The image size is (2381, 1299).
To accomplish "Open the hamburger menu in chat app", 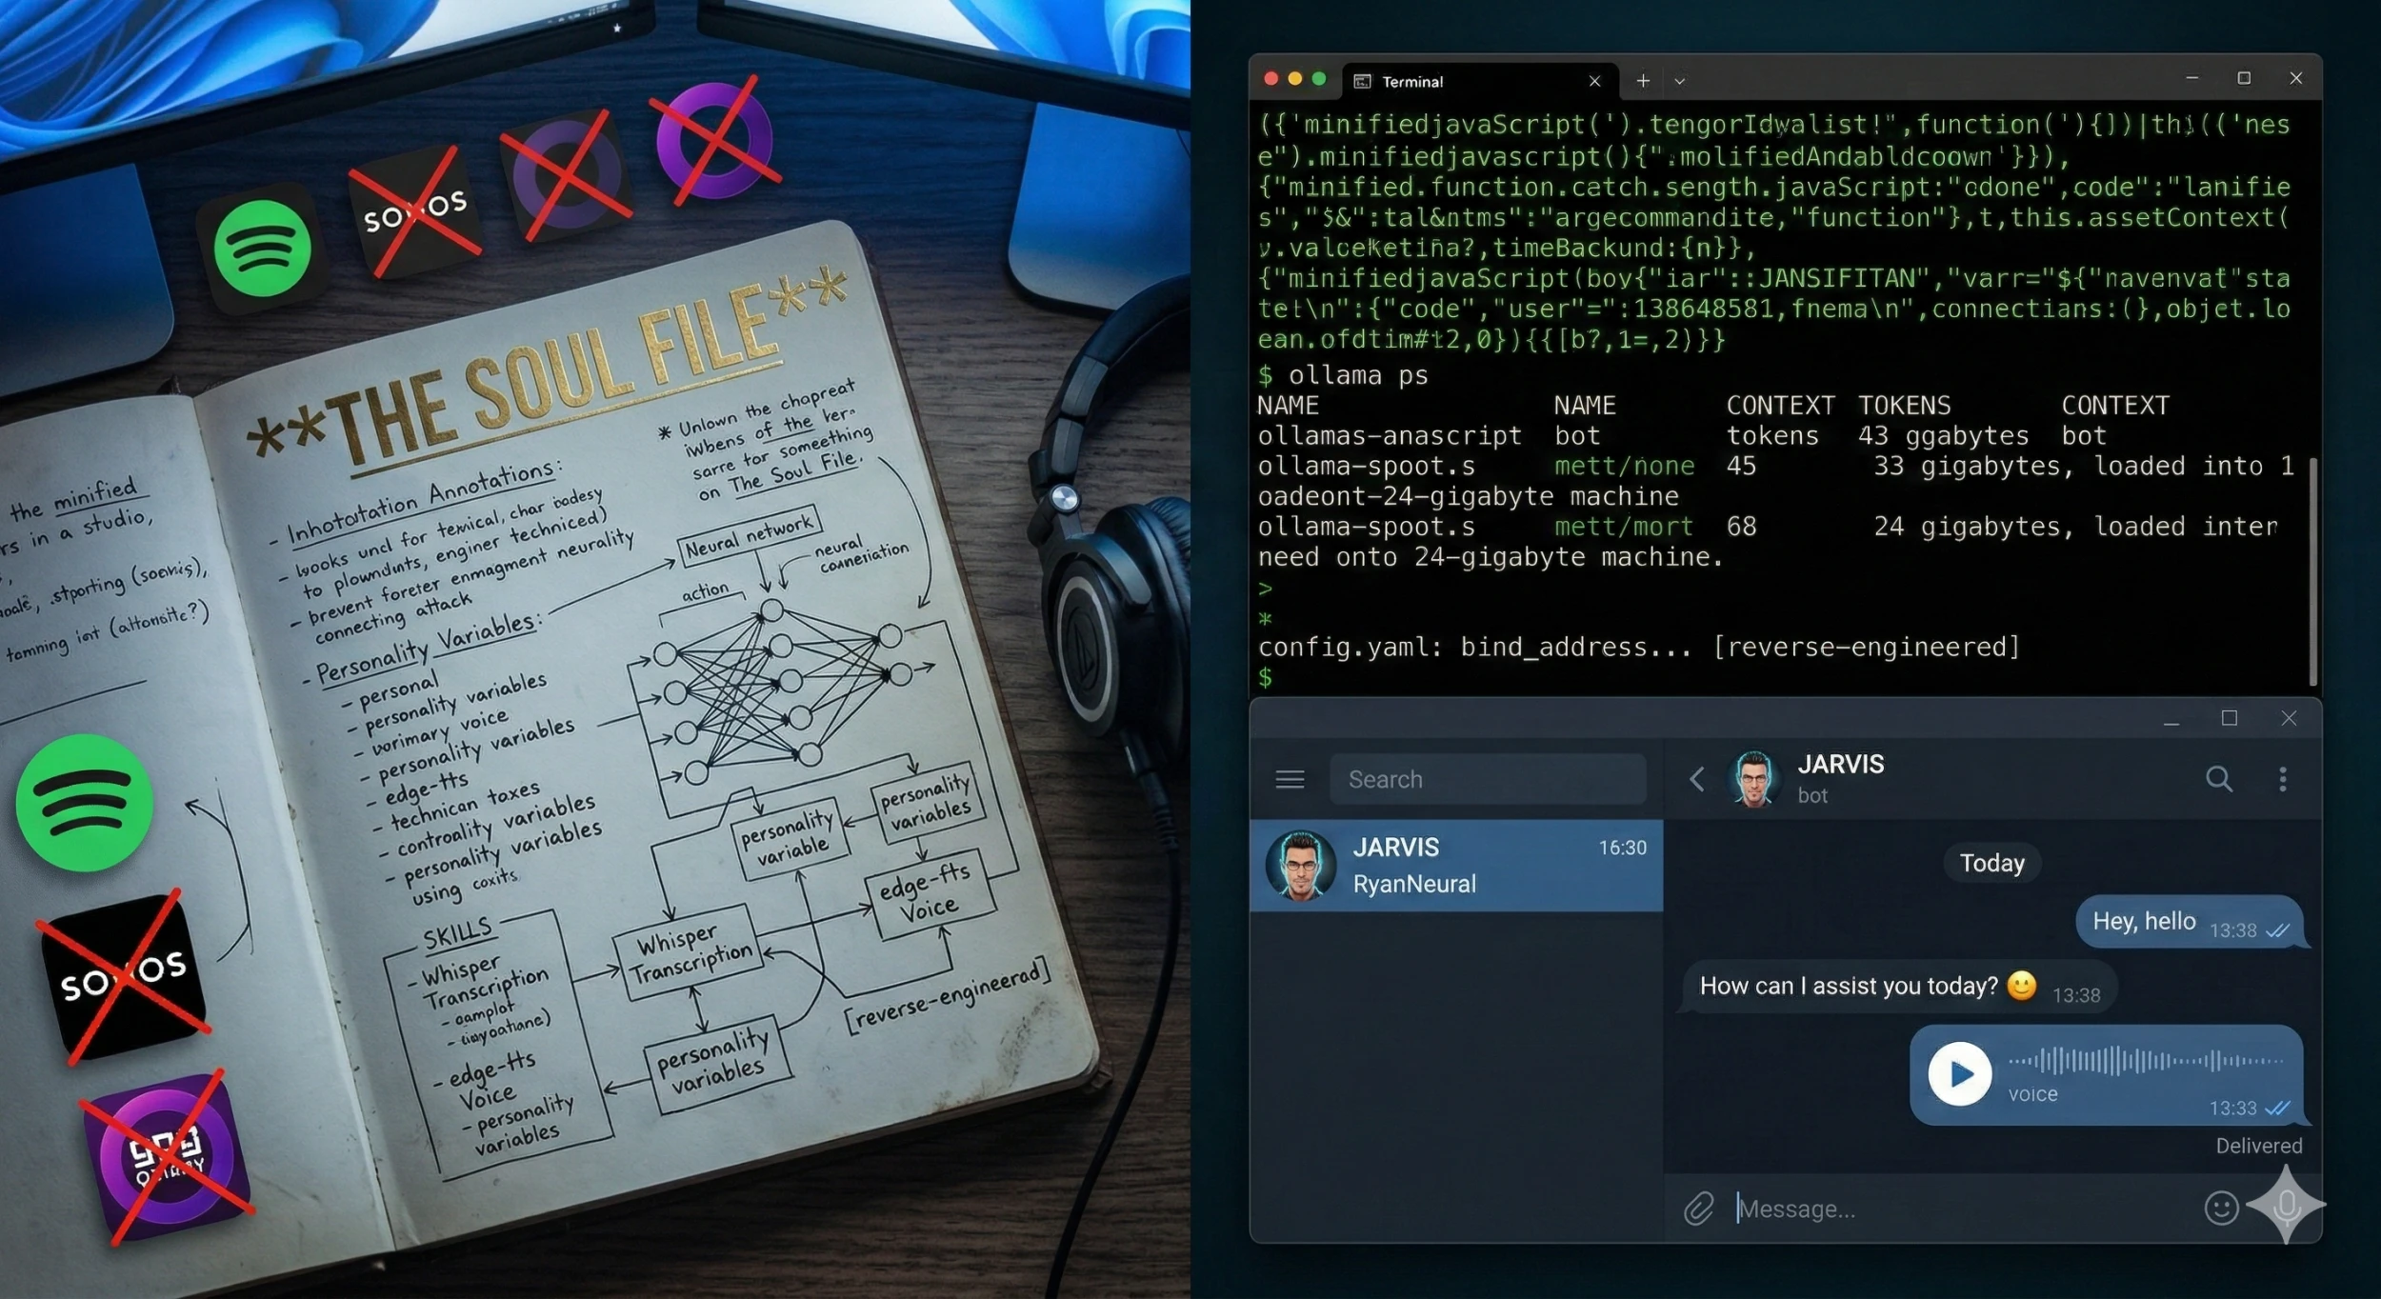I will click(x=1290, y=779).
